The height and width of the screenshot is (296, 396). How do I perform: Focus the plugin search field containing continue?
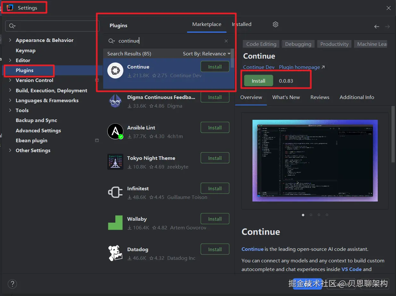169,41
